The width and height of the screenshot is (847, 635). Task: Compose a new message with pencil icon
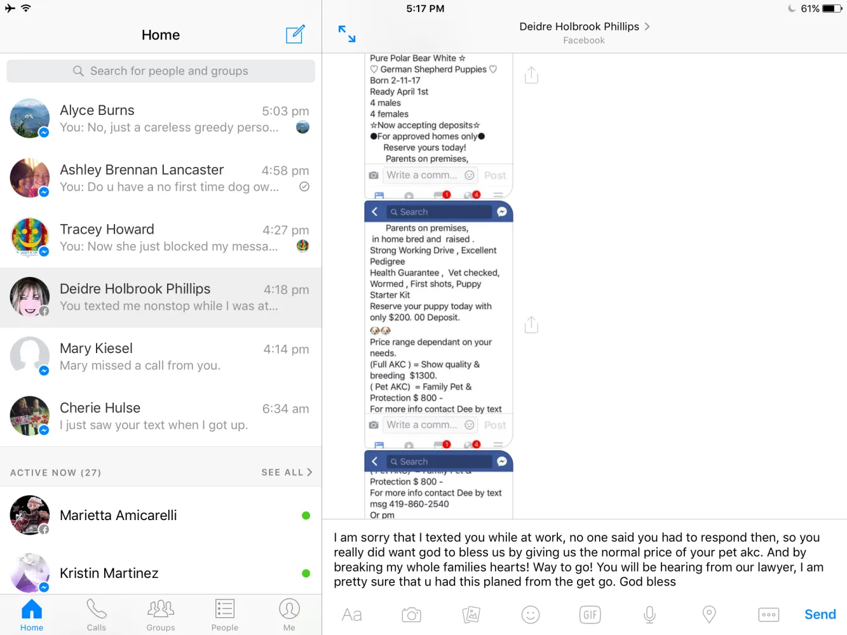(295, 34)
